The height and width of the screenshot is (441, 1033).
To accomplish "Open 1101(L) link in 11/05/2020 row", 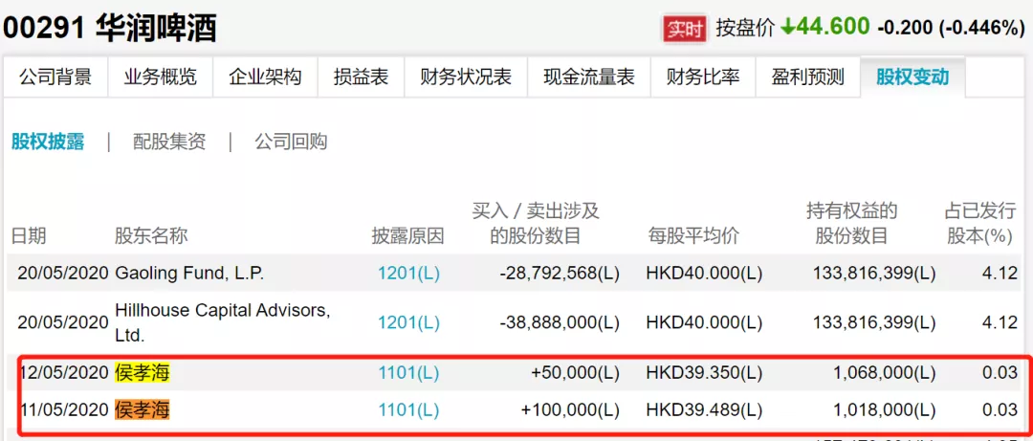I will pos(408,410).
